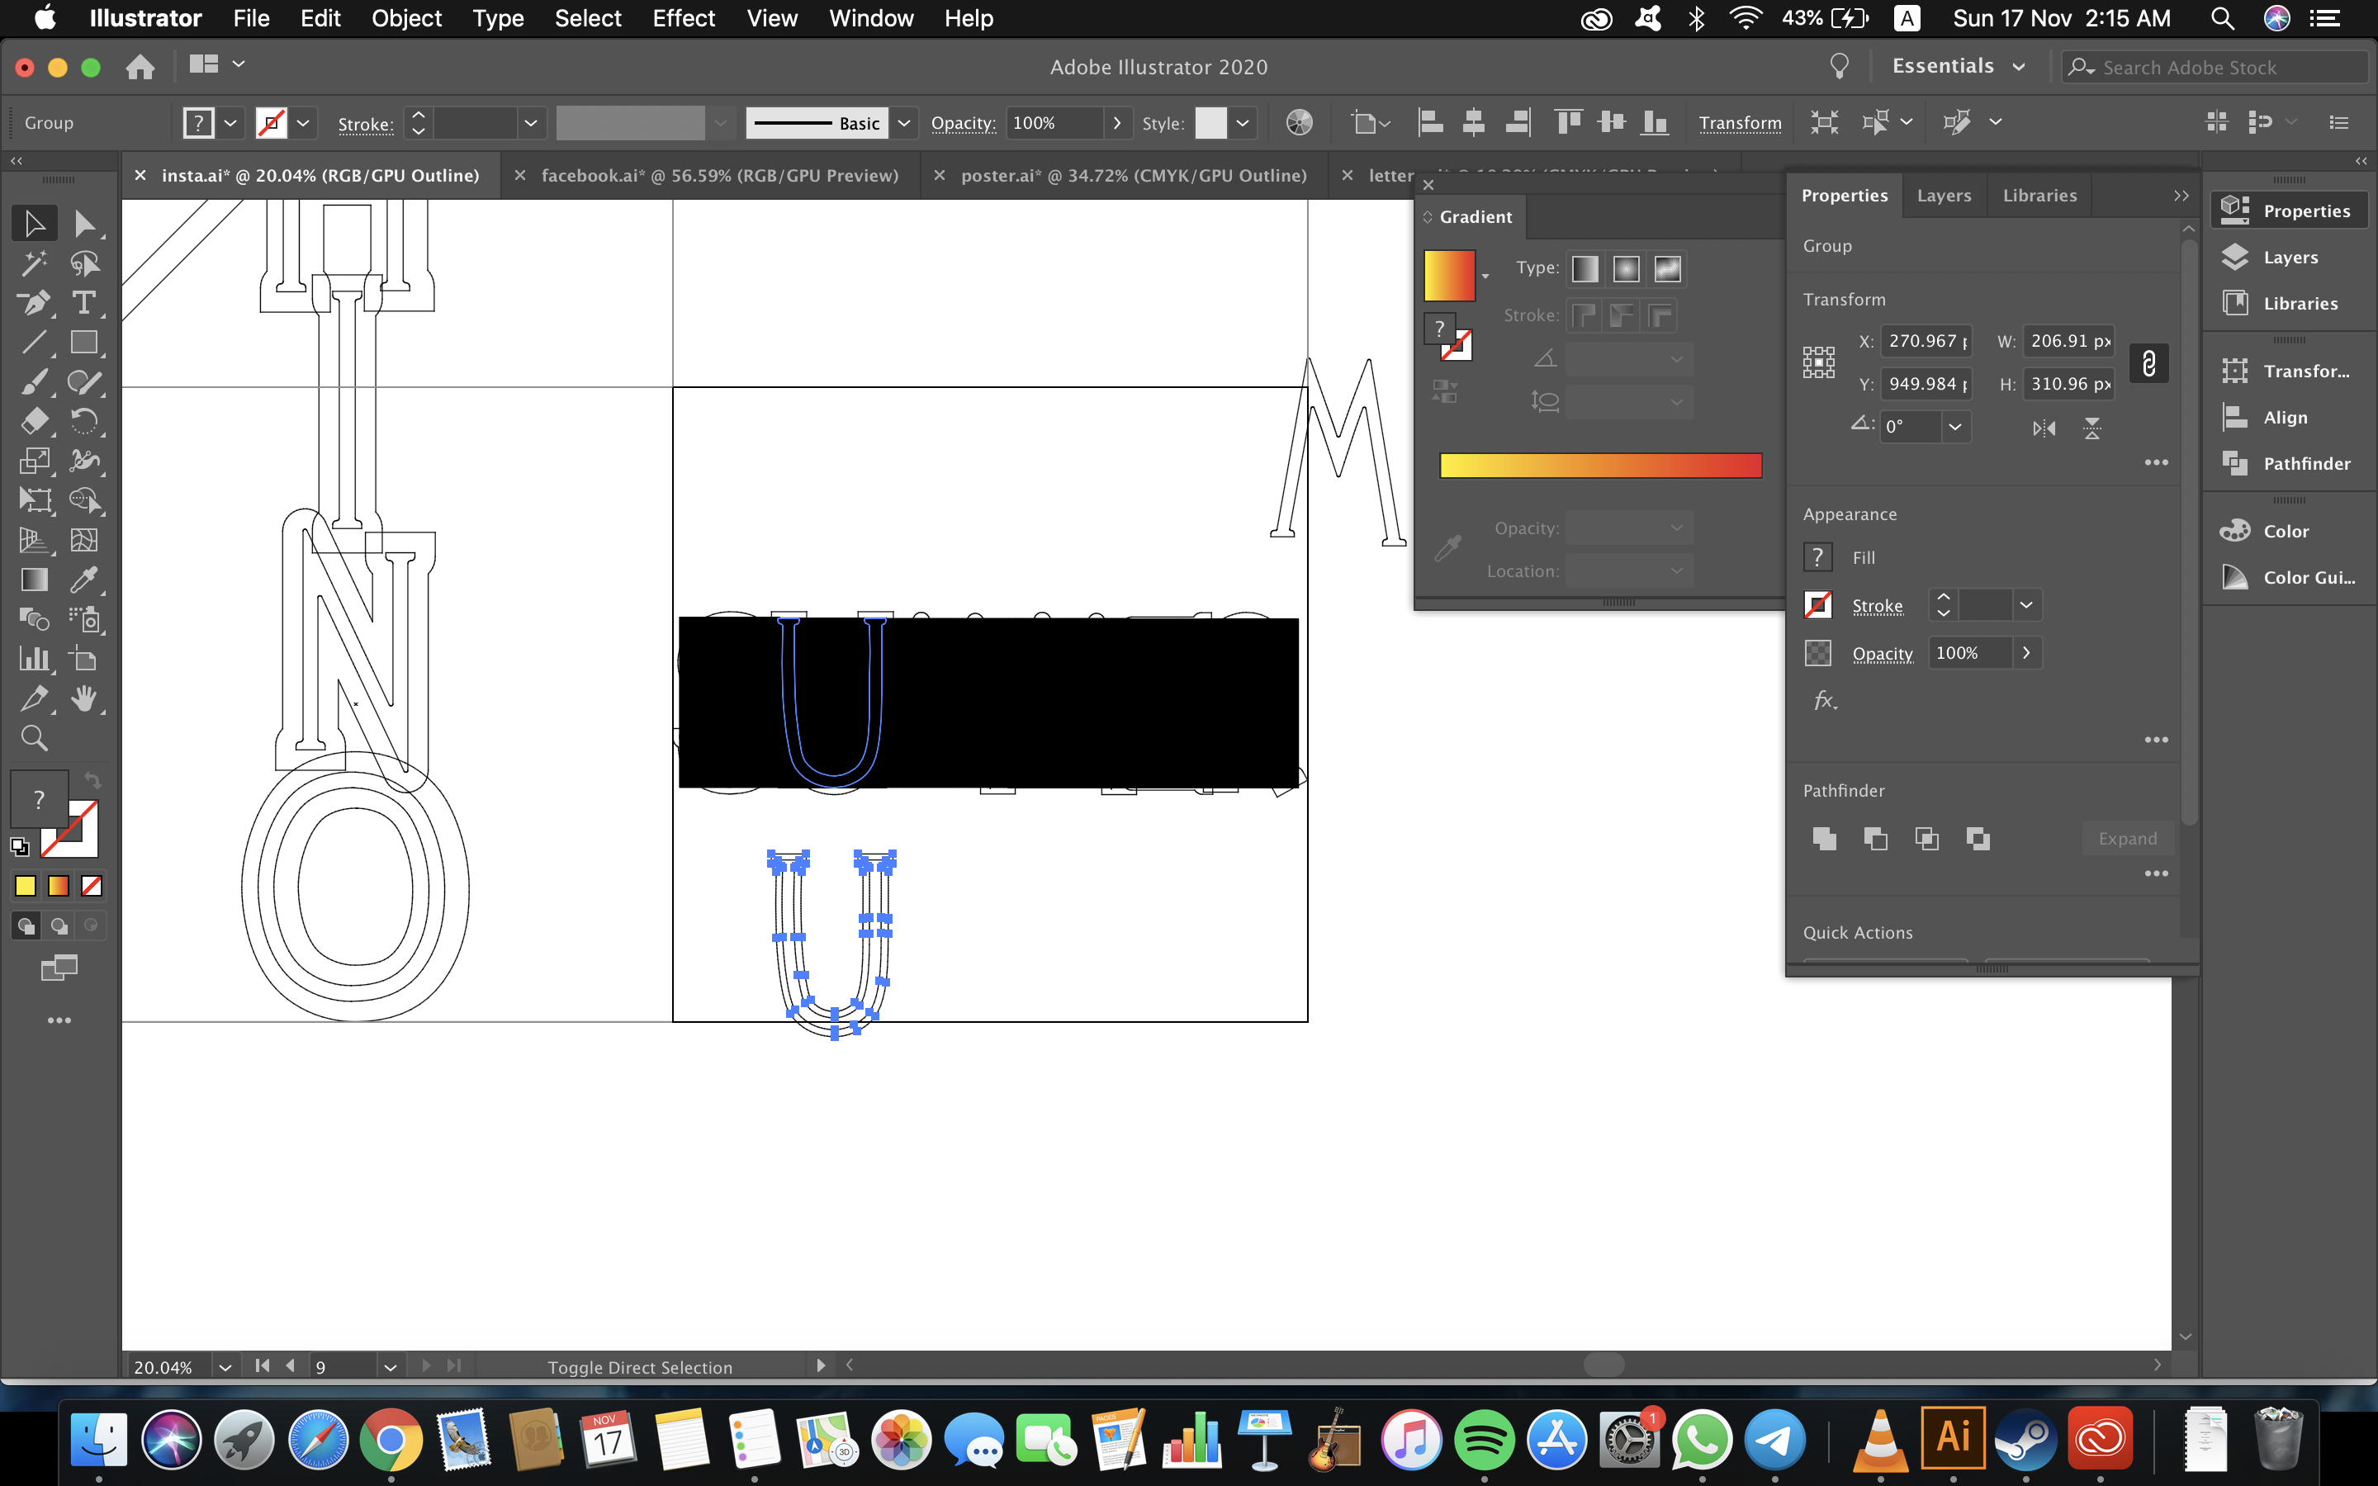Open the brush definition Basic dropdown
The width and height of the screenshot is (2378, 1486).
pos(904,123)
